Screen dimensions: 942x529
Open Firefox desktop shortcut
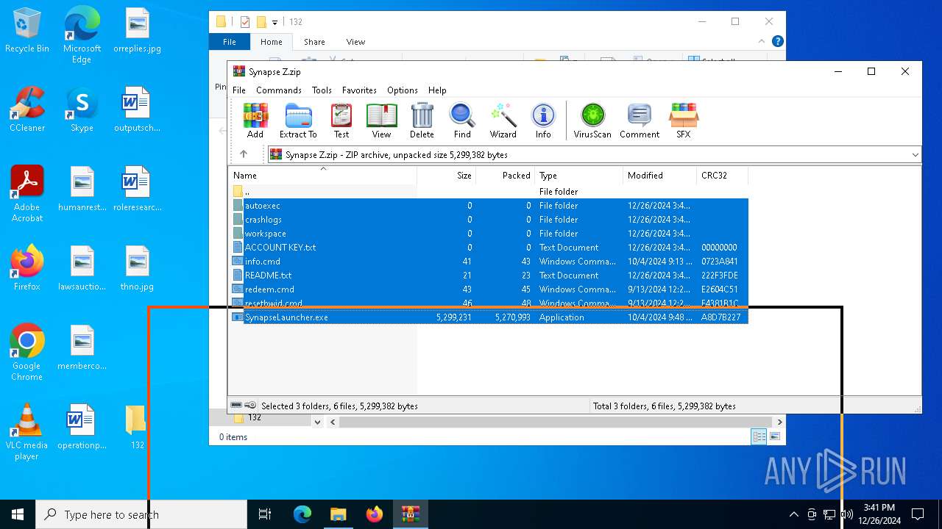click(27, 268)
